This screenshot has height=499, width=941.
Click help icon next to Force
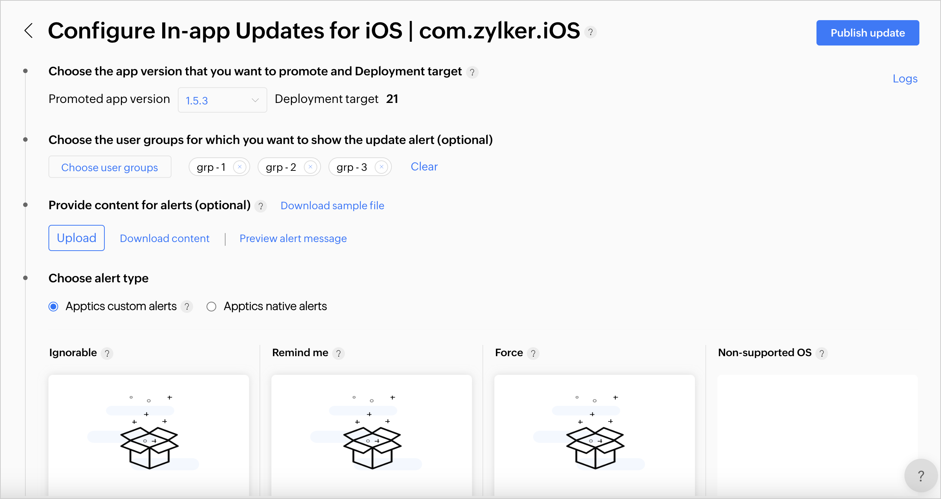[x=533, y=353]
